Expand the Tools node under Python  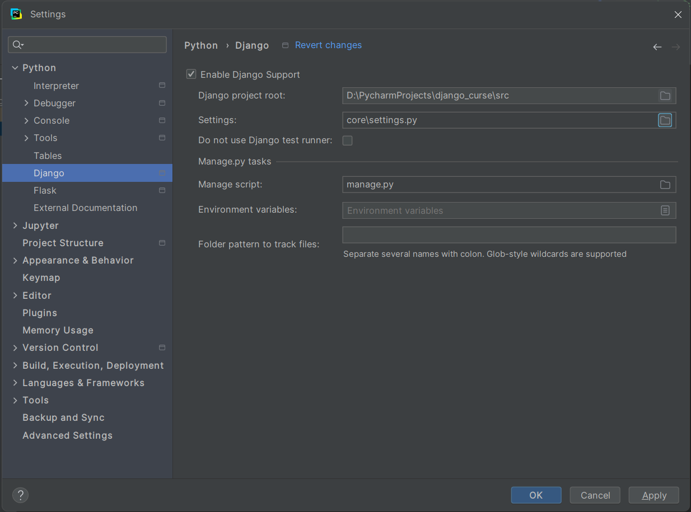point(26,138)
